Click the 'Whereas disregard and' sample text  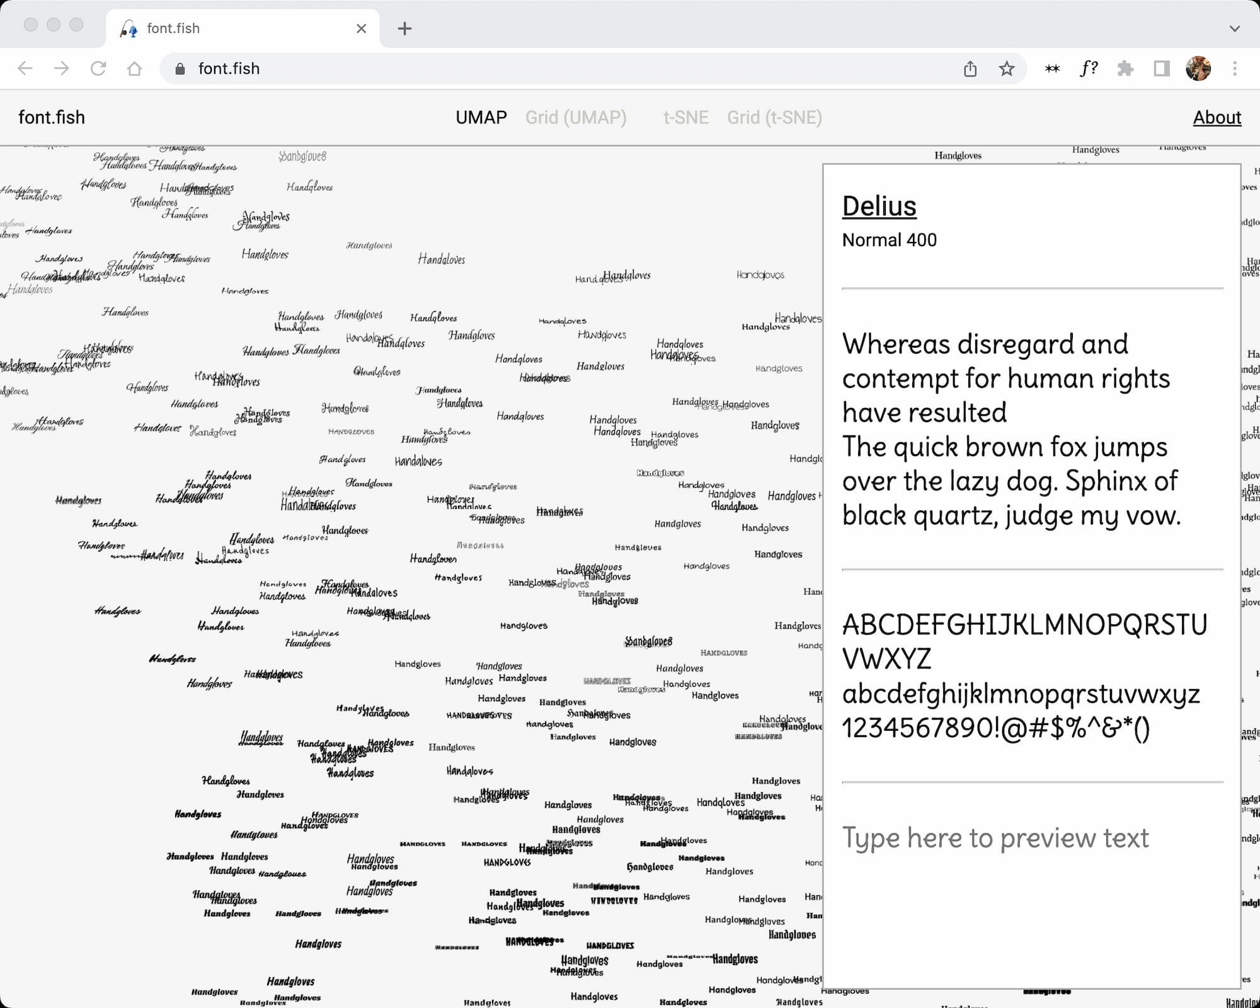click(x=985, y=345)
